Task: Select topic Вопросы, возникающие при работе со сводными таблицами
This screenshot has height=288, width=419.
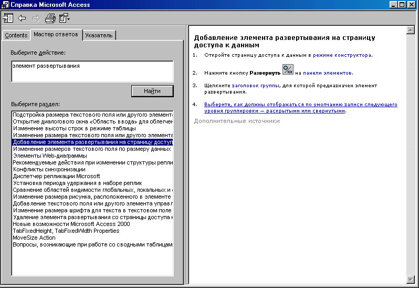Action: 92,244
